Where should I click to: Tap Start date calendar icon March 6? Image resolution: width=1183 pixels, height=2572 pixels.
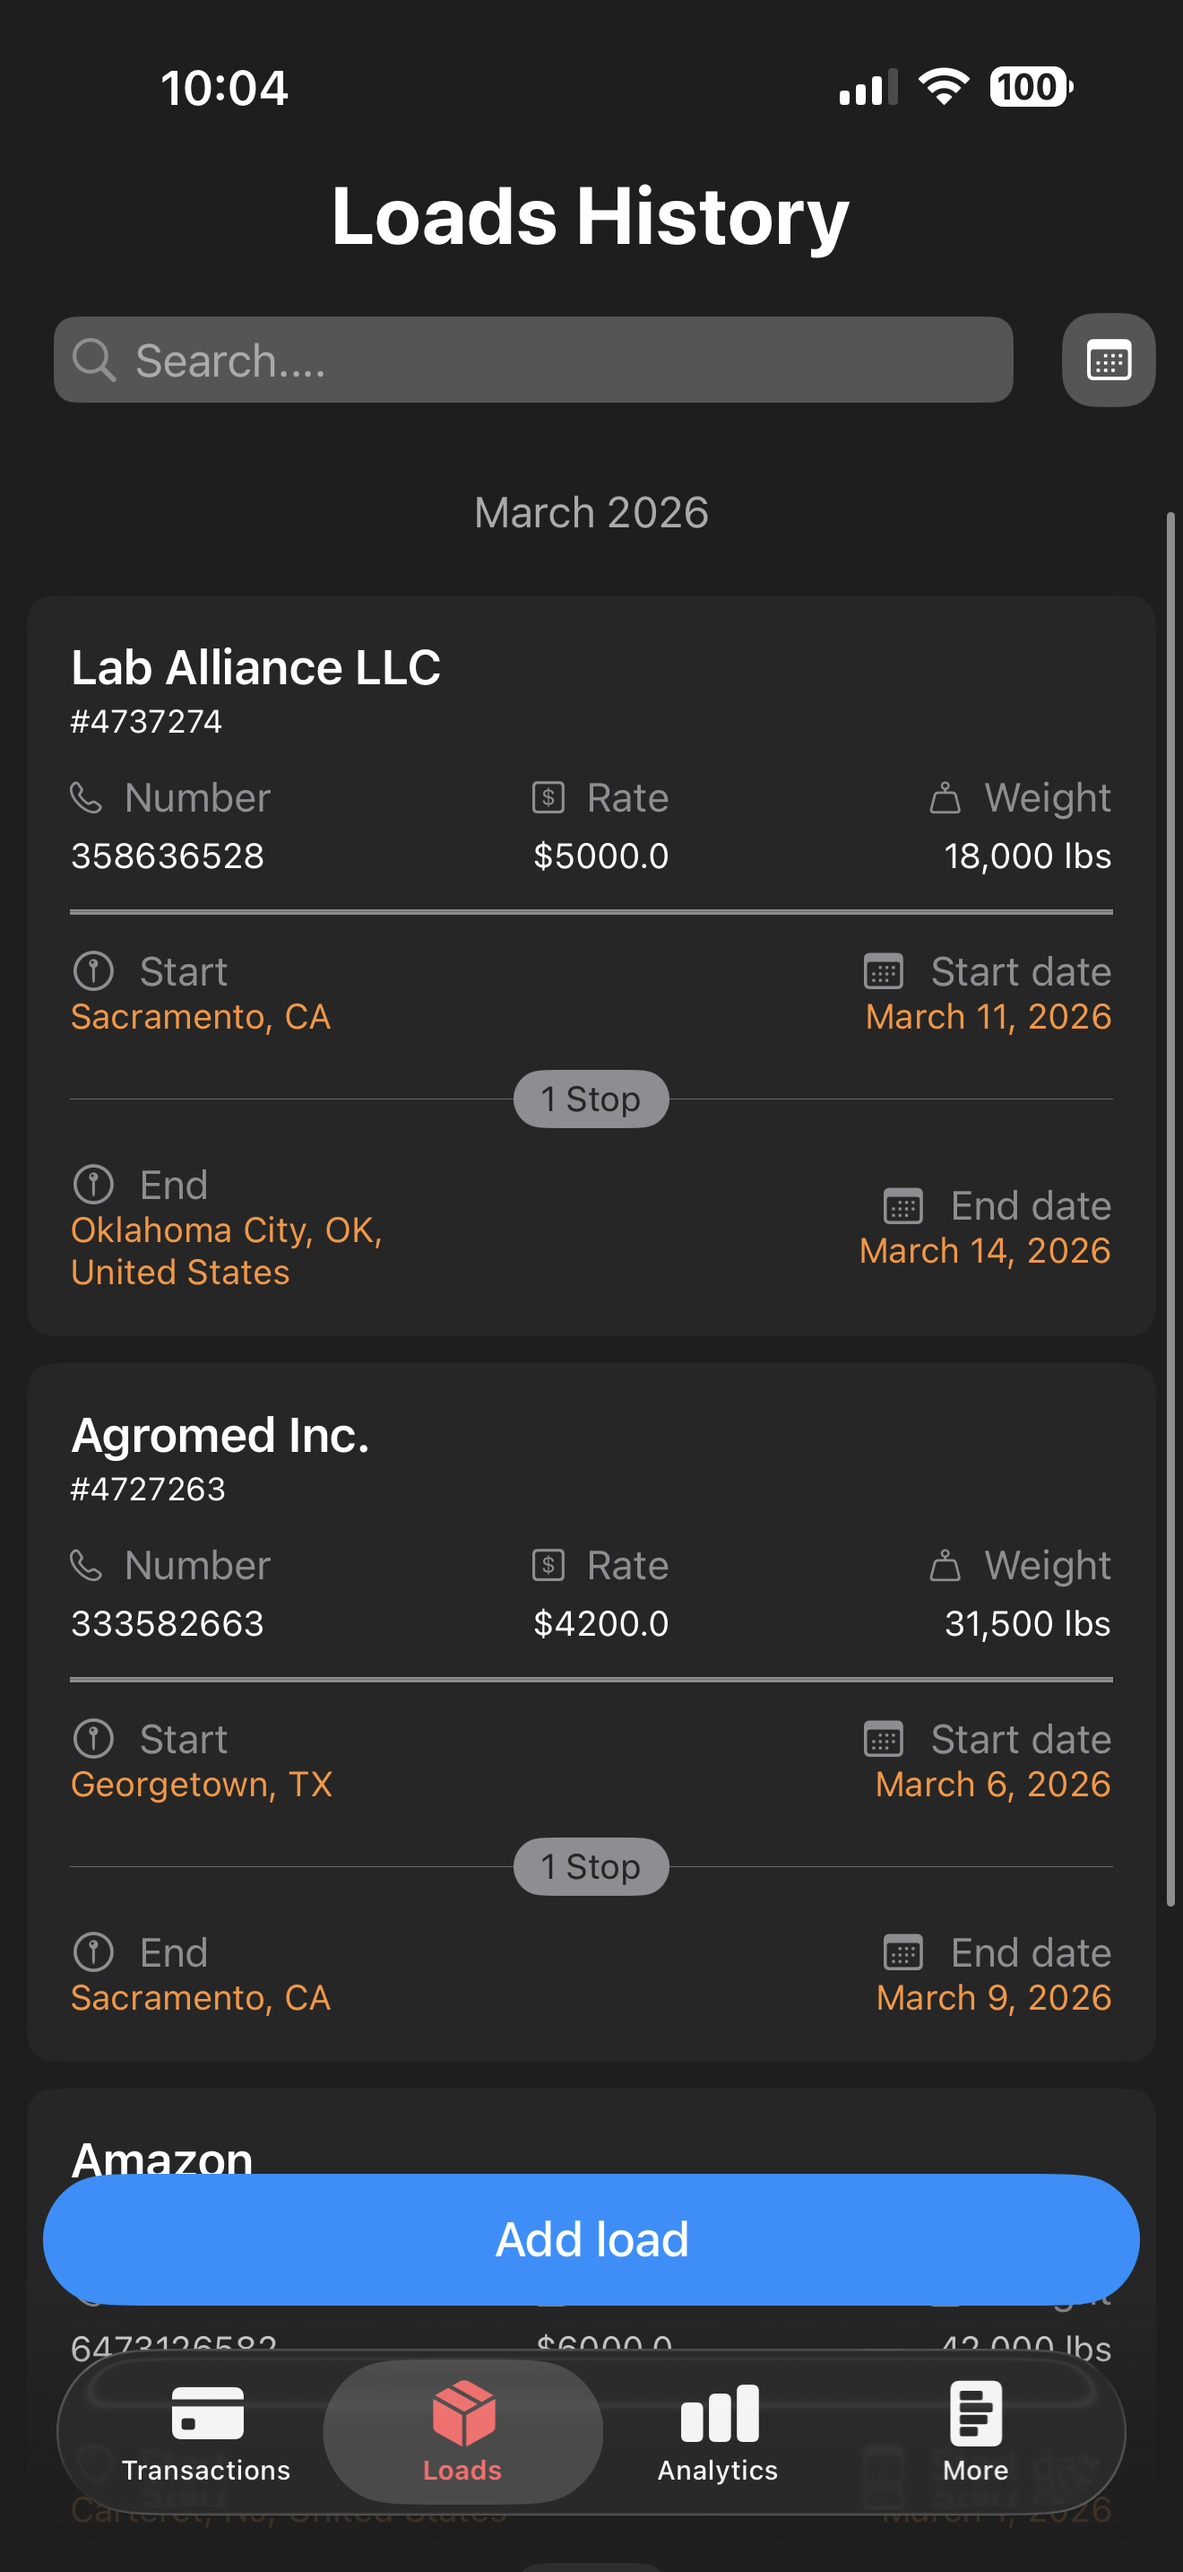point(883,1739)
